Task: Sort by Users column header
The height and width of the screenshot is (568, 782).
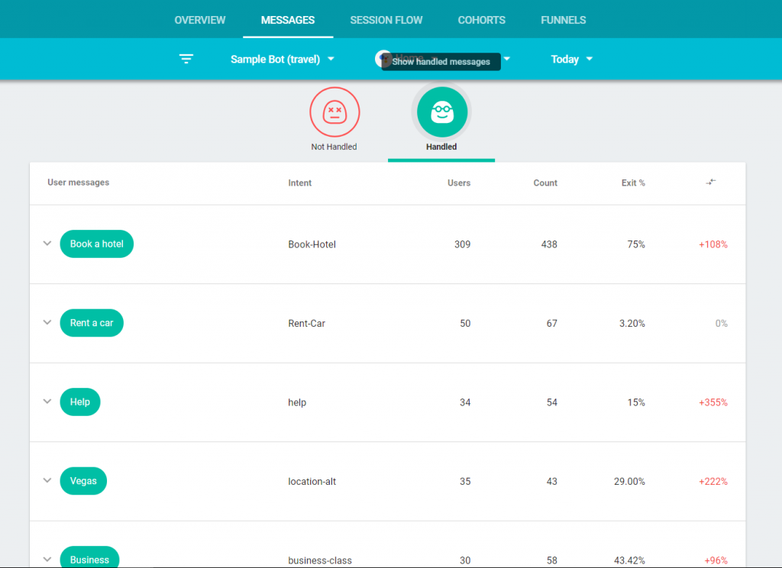Action: (459, 183)
